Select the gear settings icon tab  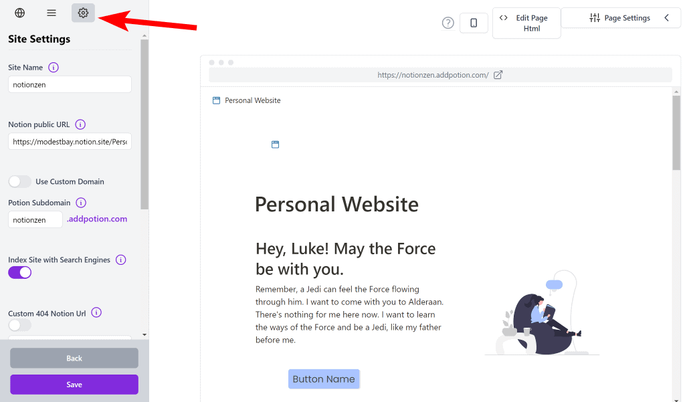click(83, 13)
